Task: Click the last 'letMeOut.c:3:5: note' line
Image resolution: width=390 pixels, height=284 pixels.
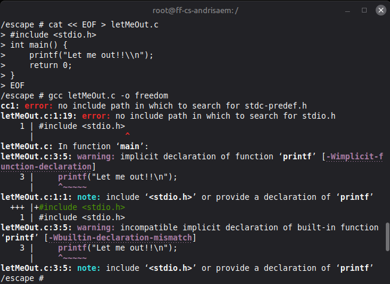Action: pyautogui.click(x=187, y=268)
